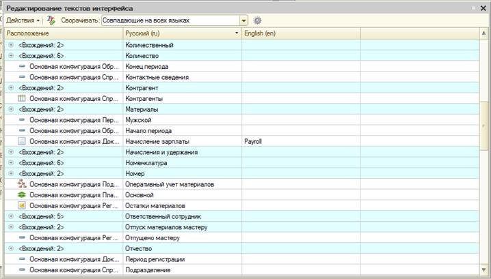
Task: Click the vertical scrollbar thumb
Action: pos(483,126)
